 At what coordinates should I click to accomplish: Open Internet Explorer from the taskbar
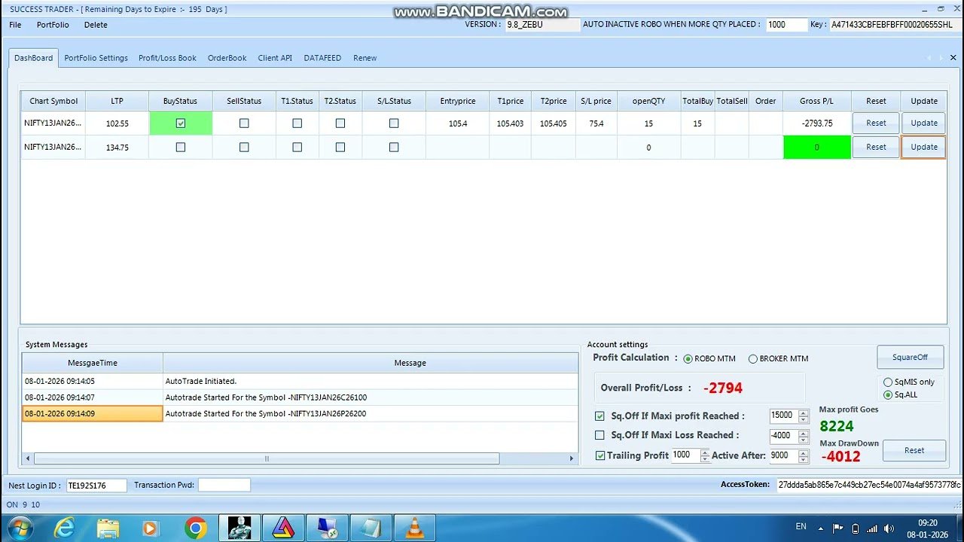coord(65,527)
